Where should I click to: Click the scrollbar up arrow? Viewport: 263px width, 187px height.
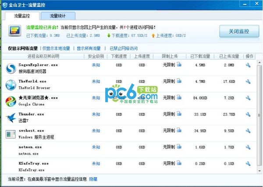tap(259, 62)
